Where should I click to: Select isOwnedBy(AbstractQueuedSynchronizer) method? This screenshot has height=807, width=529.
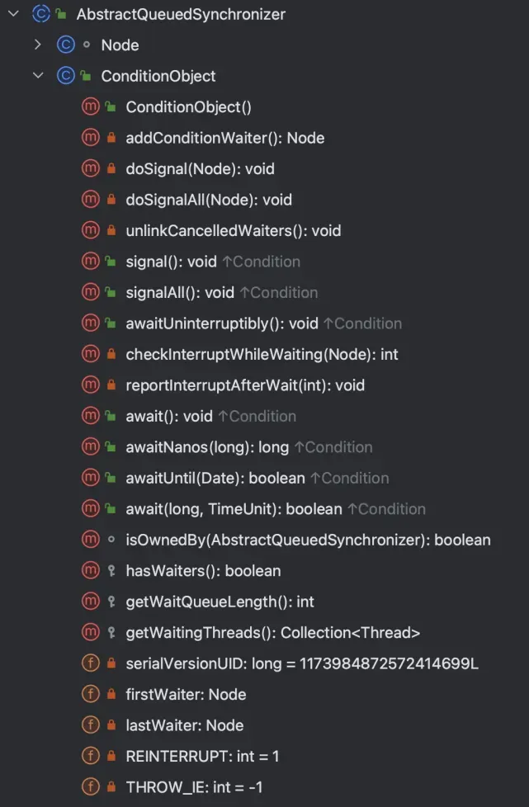tap(309, 540)
